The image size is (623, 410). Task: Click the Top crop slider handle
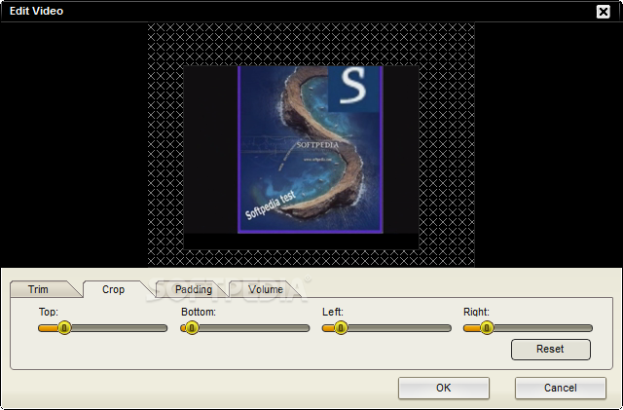point(64,328)
